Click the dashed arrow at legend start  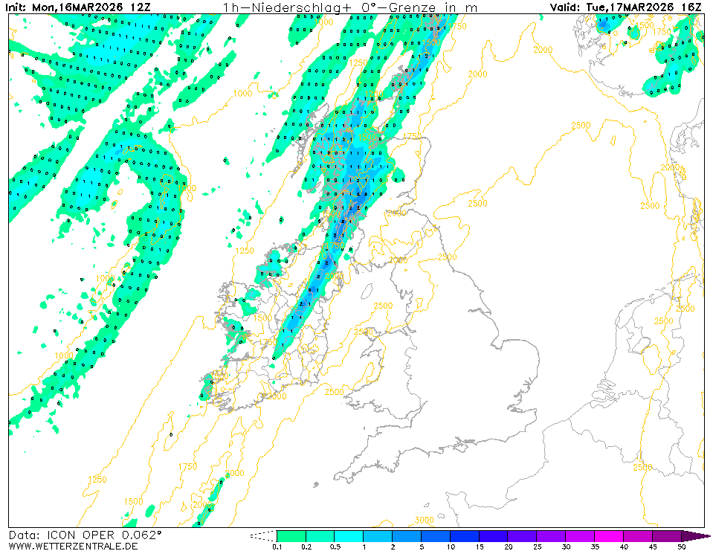tap(262, 535)
